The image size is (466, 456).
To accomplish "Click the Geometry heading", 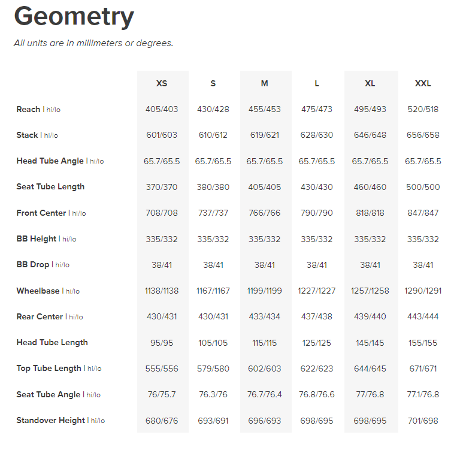I will coord(74,17).
